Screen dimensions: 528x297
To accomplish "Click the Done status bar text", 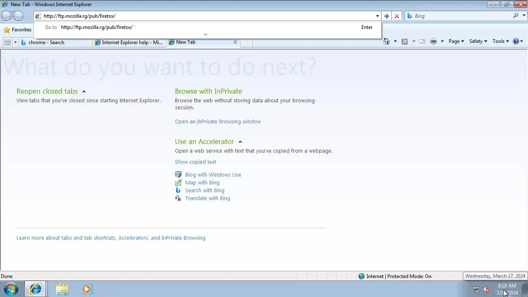I will tap(7, 276).
